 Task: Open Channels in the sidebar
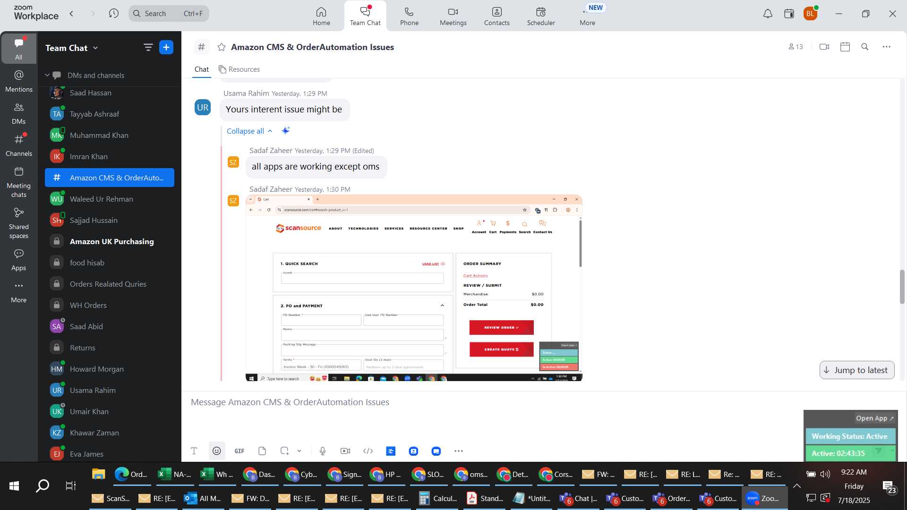point(18,145)
